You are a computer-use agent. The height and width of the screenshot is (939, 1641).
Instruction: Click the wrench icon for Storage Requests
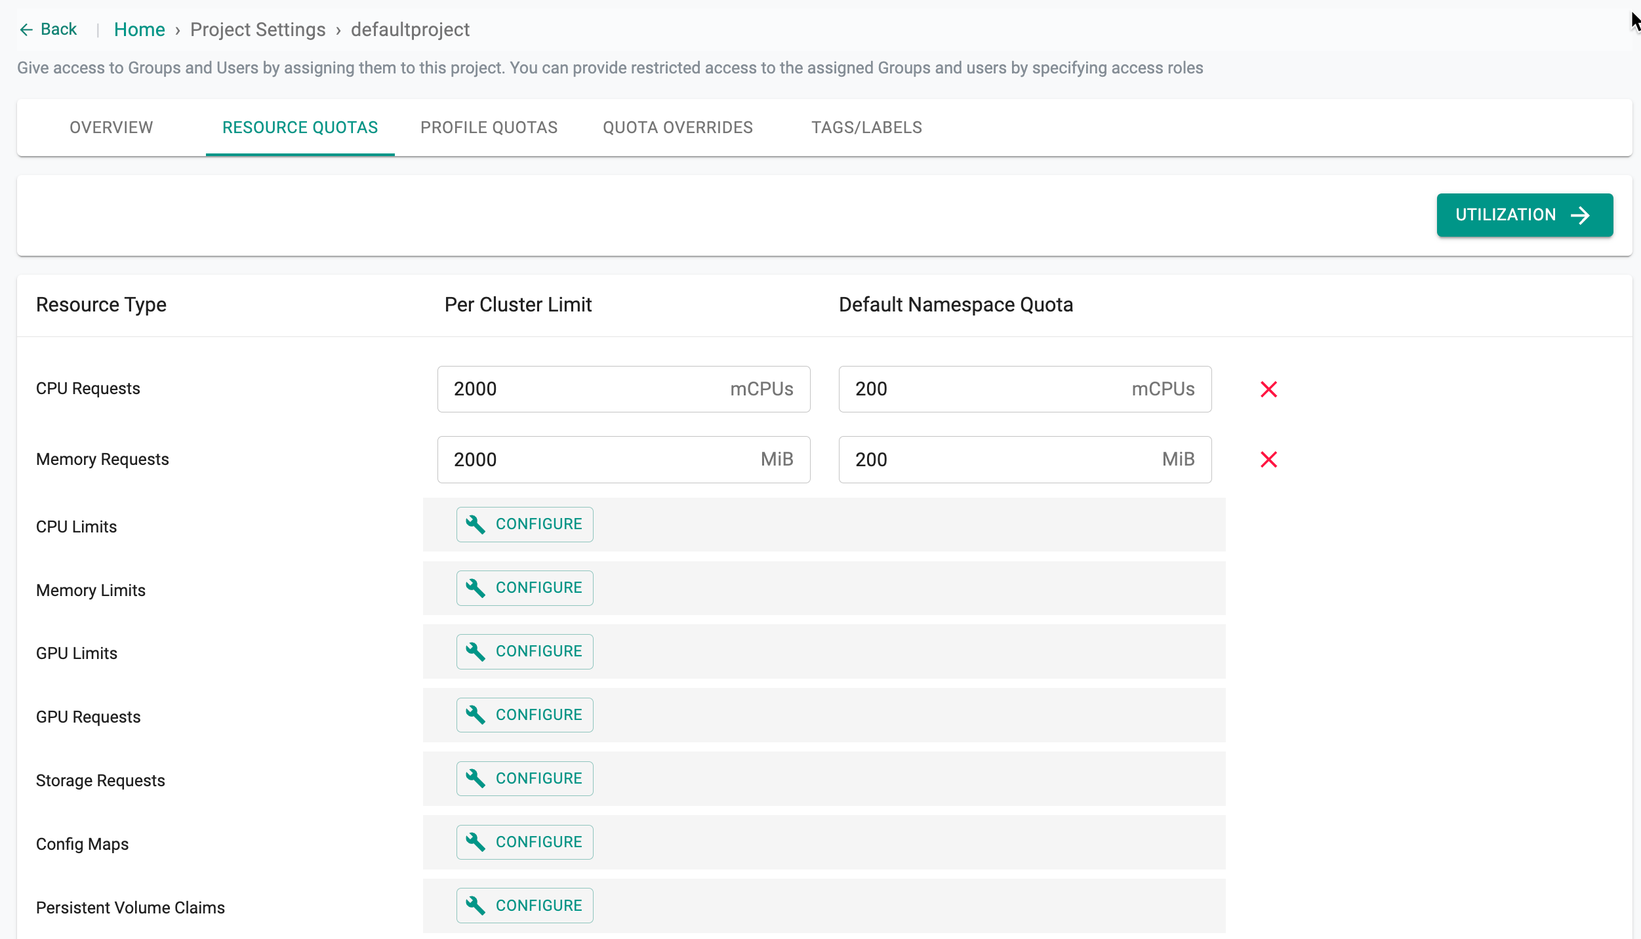point(476,779)
